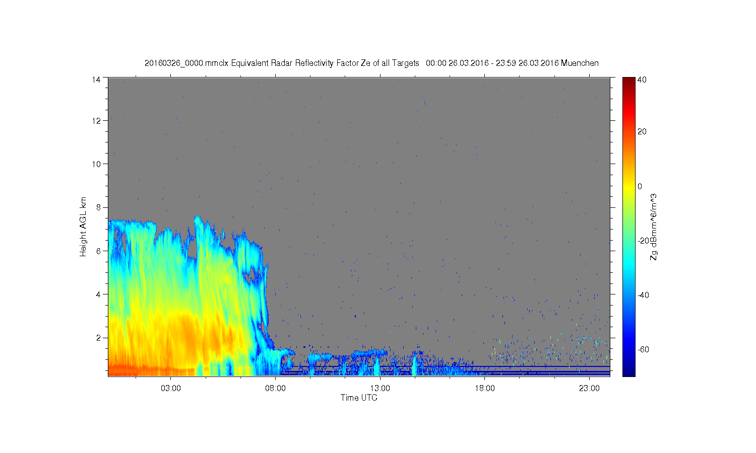Click the height tick label '2'
Viewport: 756px width, 453px height.
tap(99, 337)
